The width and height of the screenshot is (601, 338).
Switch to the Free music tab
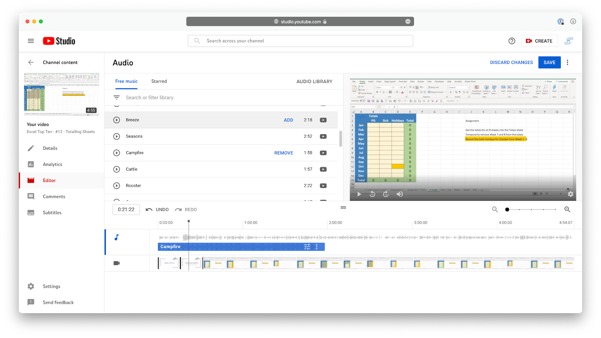click(x=126, y=81)
